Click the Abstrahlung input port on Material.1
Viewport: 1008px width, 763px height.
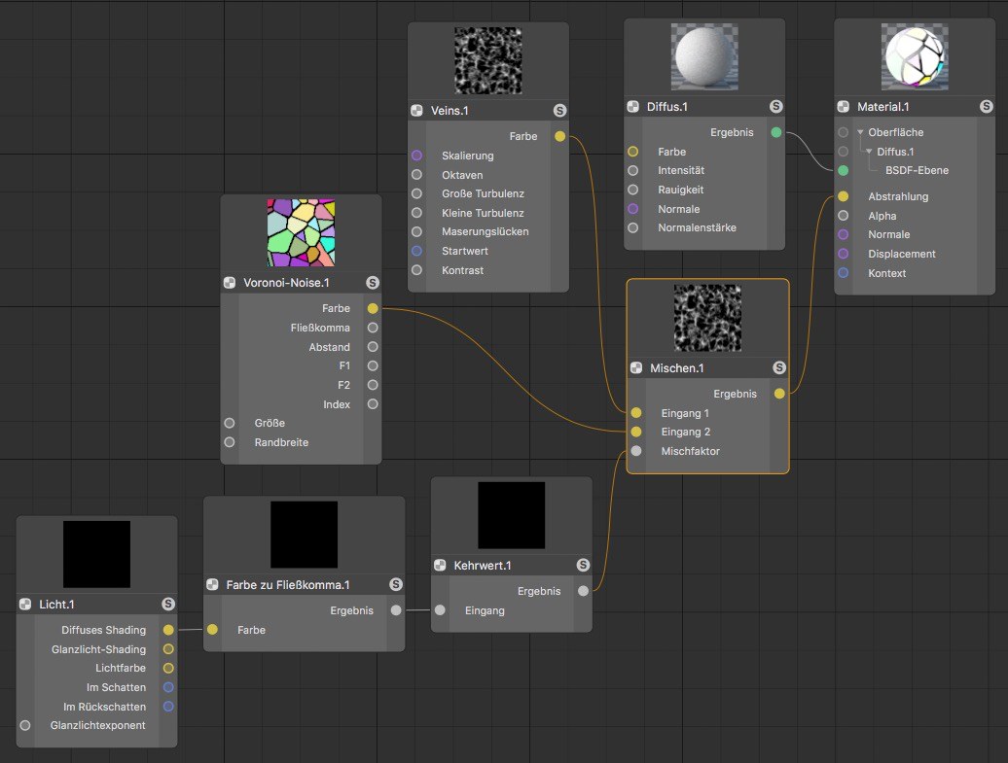(844, 196)
